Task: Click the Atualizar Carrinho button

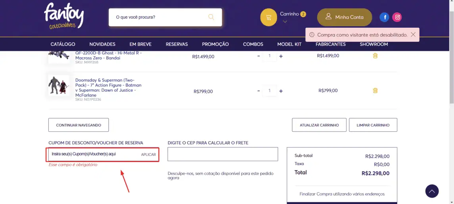Action: 319,125
